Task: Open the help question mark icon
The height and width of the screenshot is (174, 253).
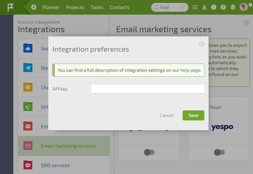Action: 223,7
